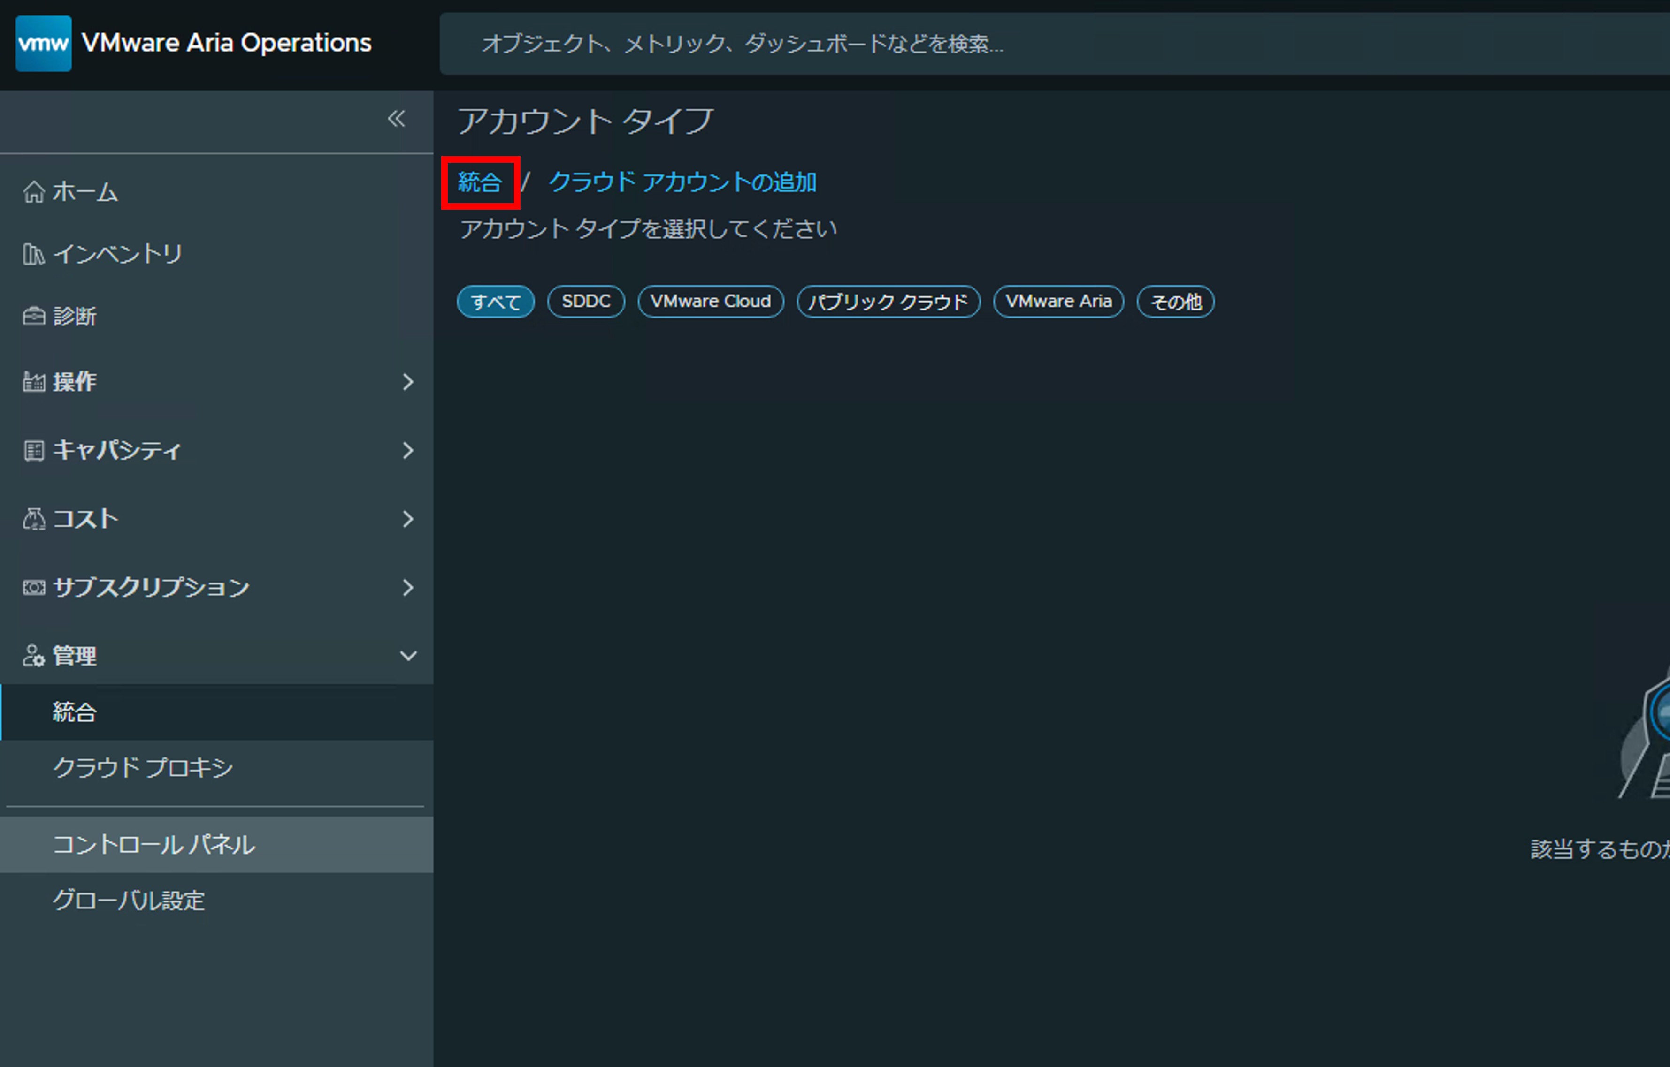Image resolution: width=1670 pixels, height=1067 pixels.
Task: Click クラウド アカウントの追加 breadcrumb link
Action: (x=682, y=182)
